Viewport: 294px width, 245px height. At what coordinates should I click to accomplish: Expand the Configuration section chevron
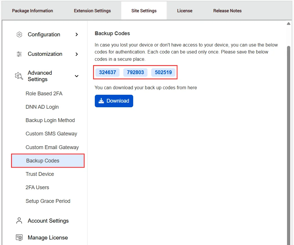[76, 34]
